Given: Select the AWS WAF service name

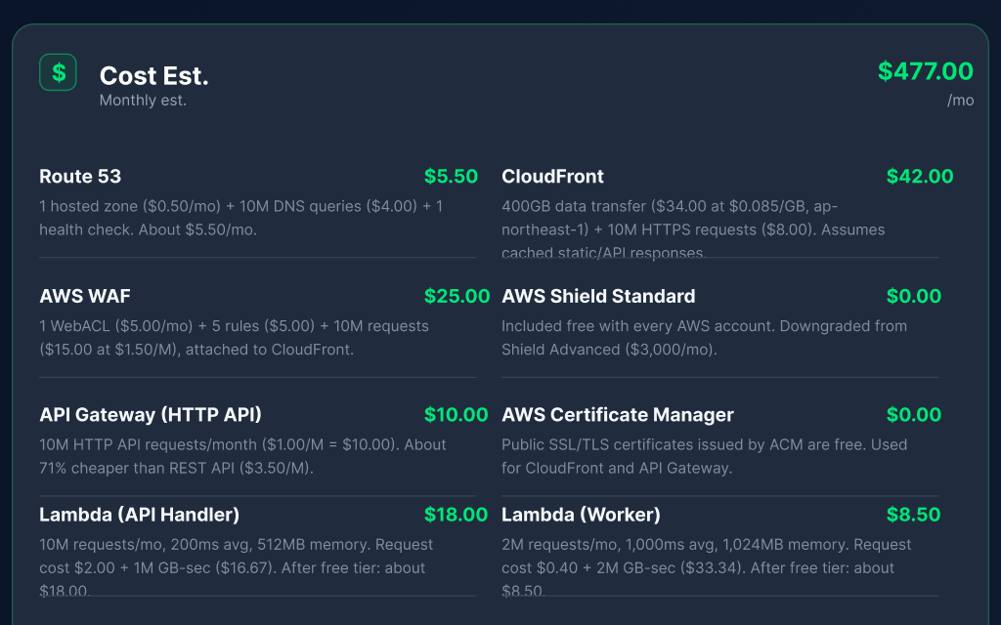Looking at the screenshot, I should coord(85,296).
